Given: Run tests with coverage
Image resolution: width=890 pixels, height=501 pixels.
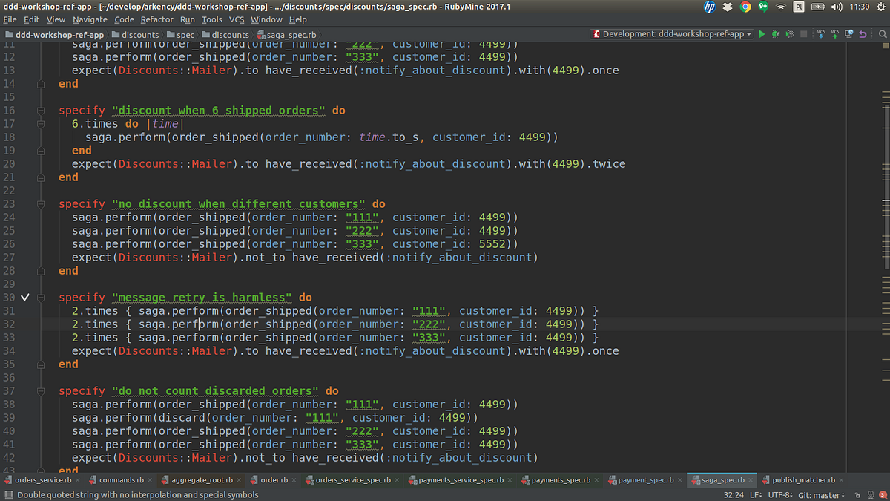Looking at the screenshot, I should click(x=789, y=34).
